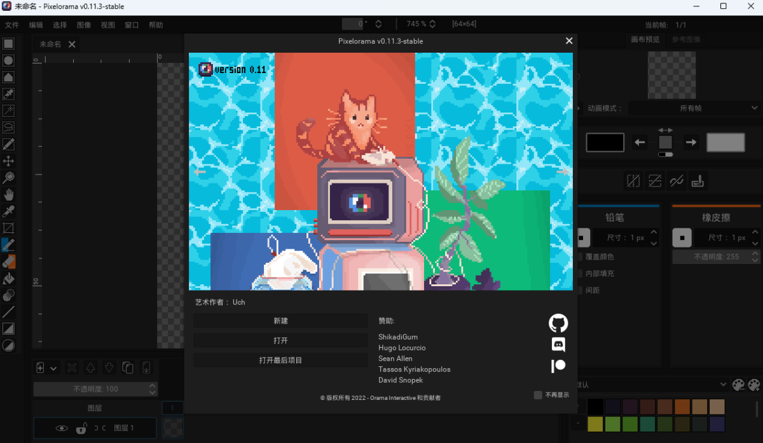The height and width of the screenshot is (443, 763).
Task: Select the Pencil tool in the toolbar
Action: click(x=8, y=244)
